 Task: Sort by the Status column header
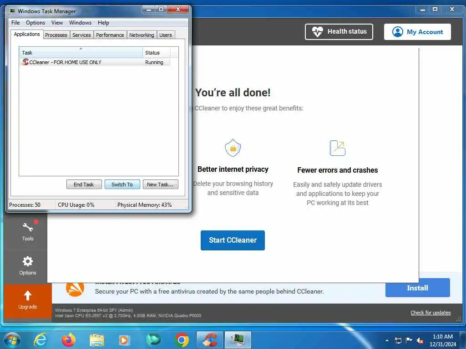(157, 53)
